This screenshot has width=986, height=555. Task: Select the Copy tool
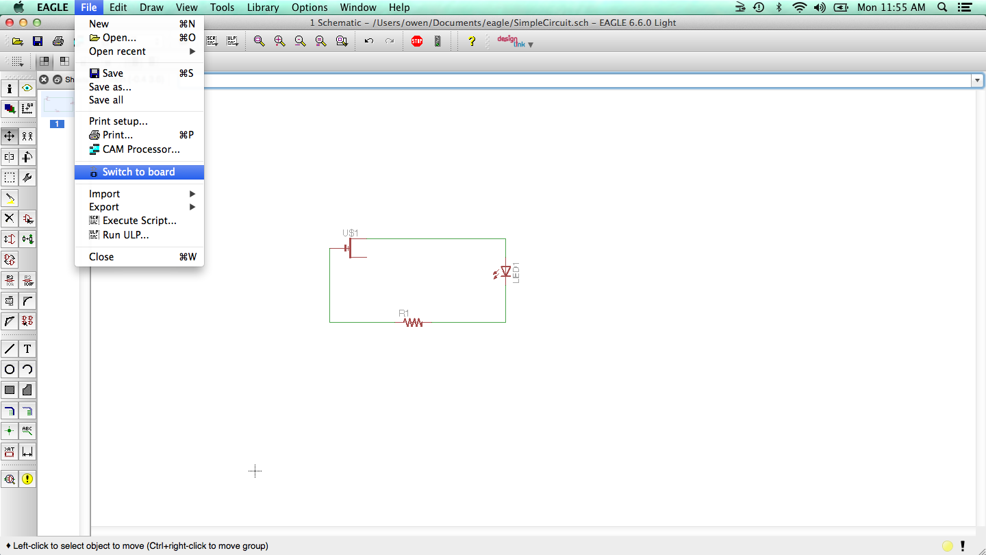click(x=27, y=136)
